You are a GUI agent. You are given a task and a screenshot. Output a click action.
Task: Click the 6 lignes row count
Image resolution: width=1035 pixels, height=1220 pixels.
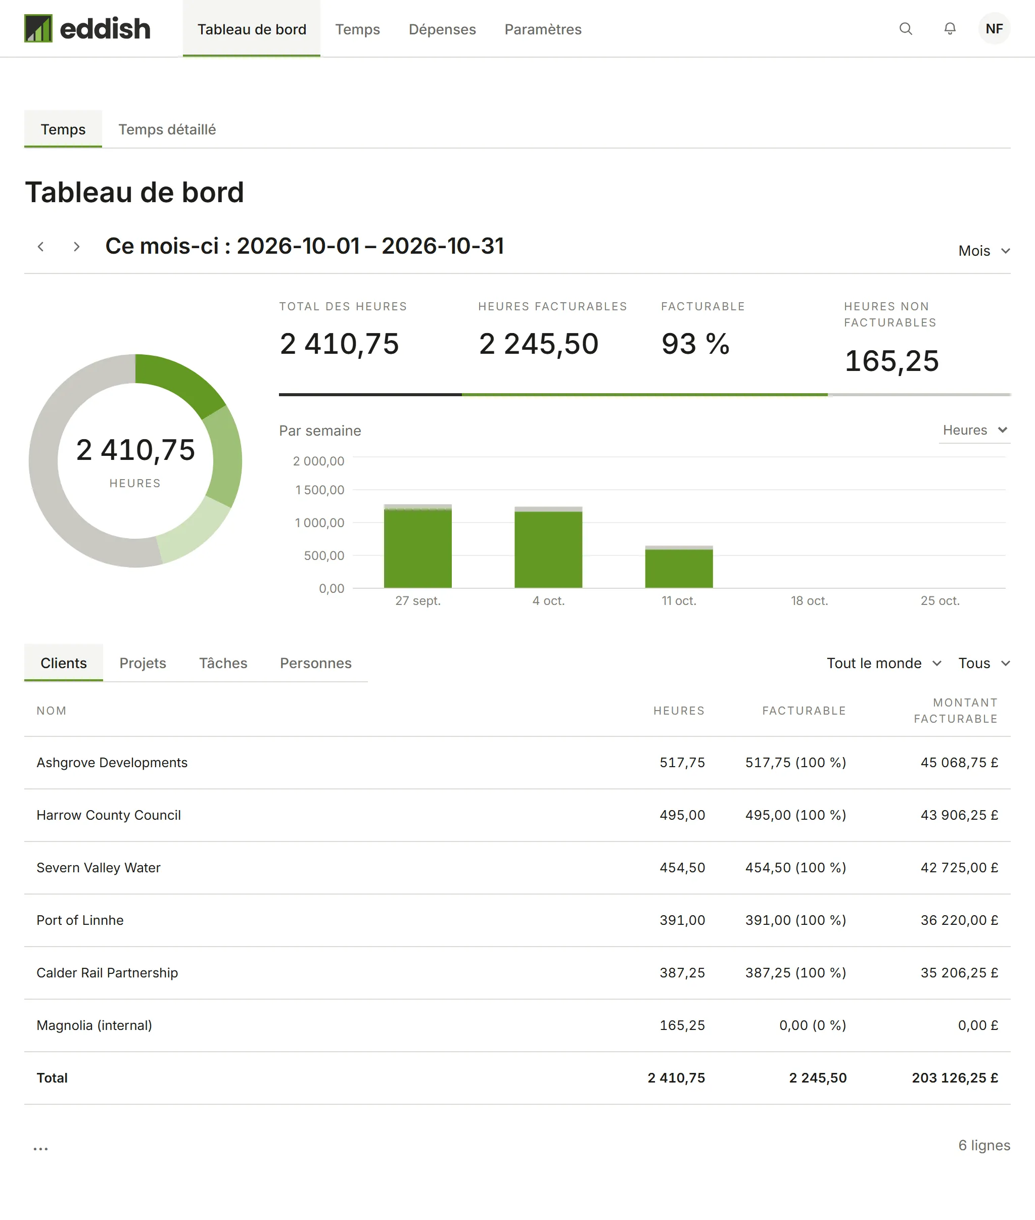coord(984,1145)
